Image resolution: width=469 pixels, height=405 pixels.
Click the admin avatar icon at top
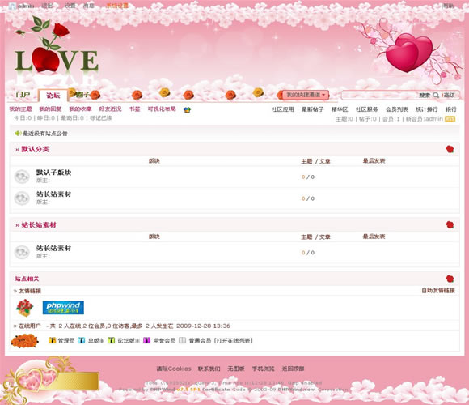[x=12, y=6]
